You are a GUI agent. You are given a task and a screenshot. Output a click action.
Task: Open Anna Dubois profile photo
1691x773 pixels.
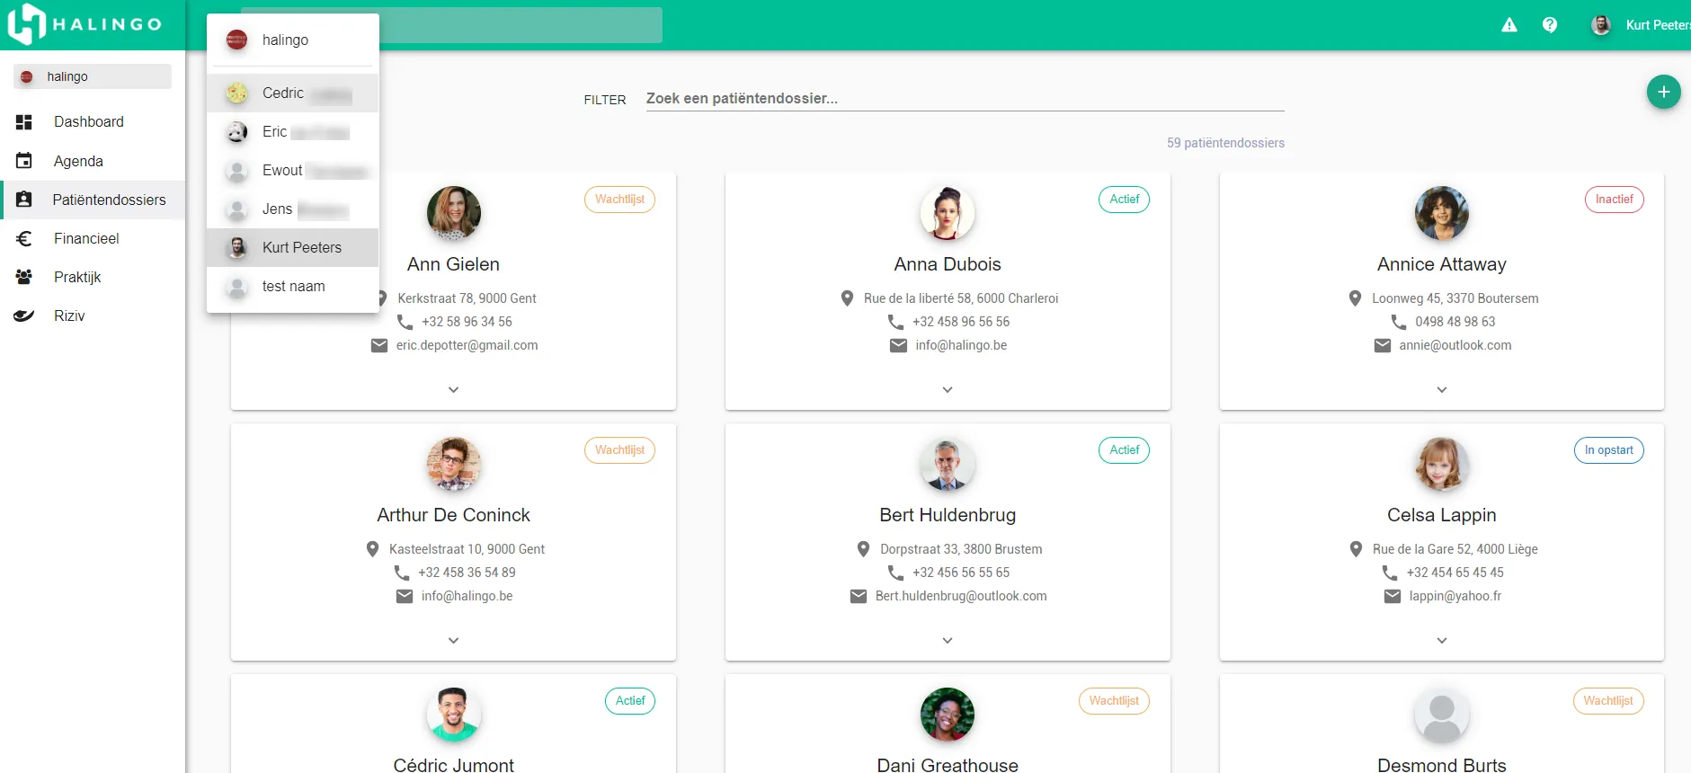click(x=948, y=214)
